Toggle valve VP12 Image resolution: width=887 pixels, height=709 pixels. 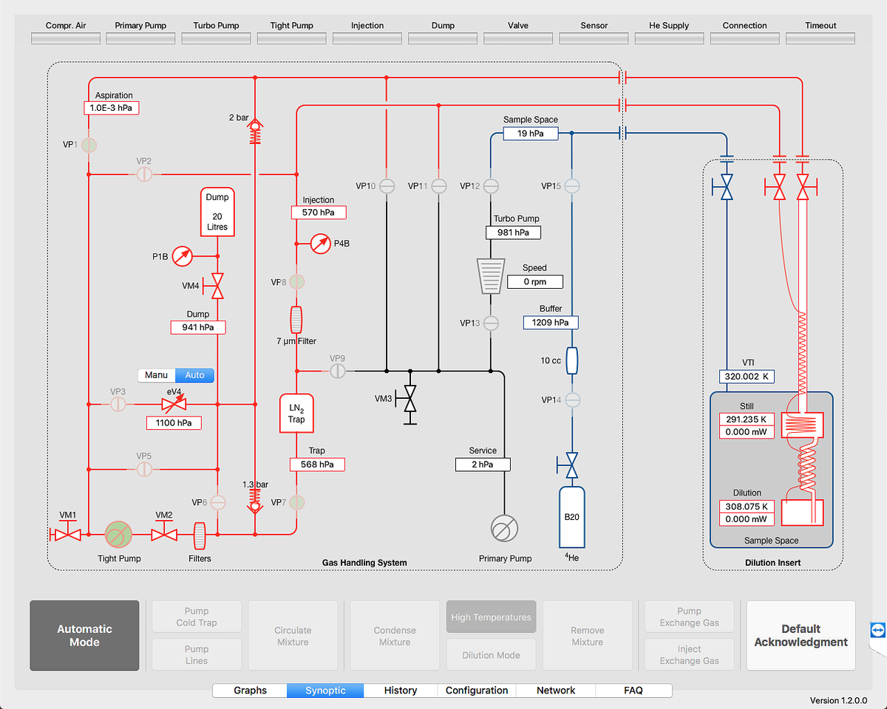coord(490,187)
